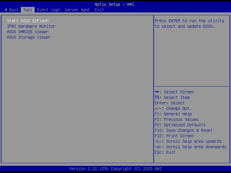
Task: Open the Exit tab
Action: [99, 10]
